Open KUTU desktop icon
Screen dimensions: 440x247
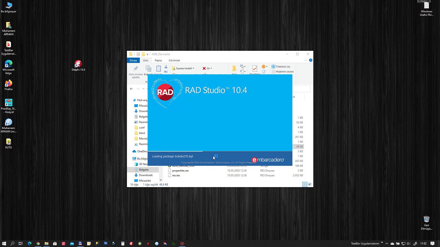9,143
